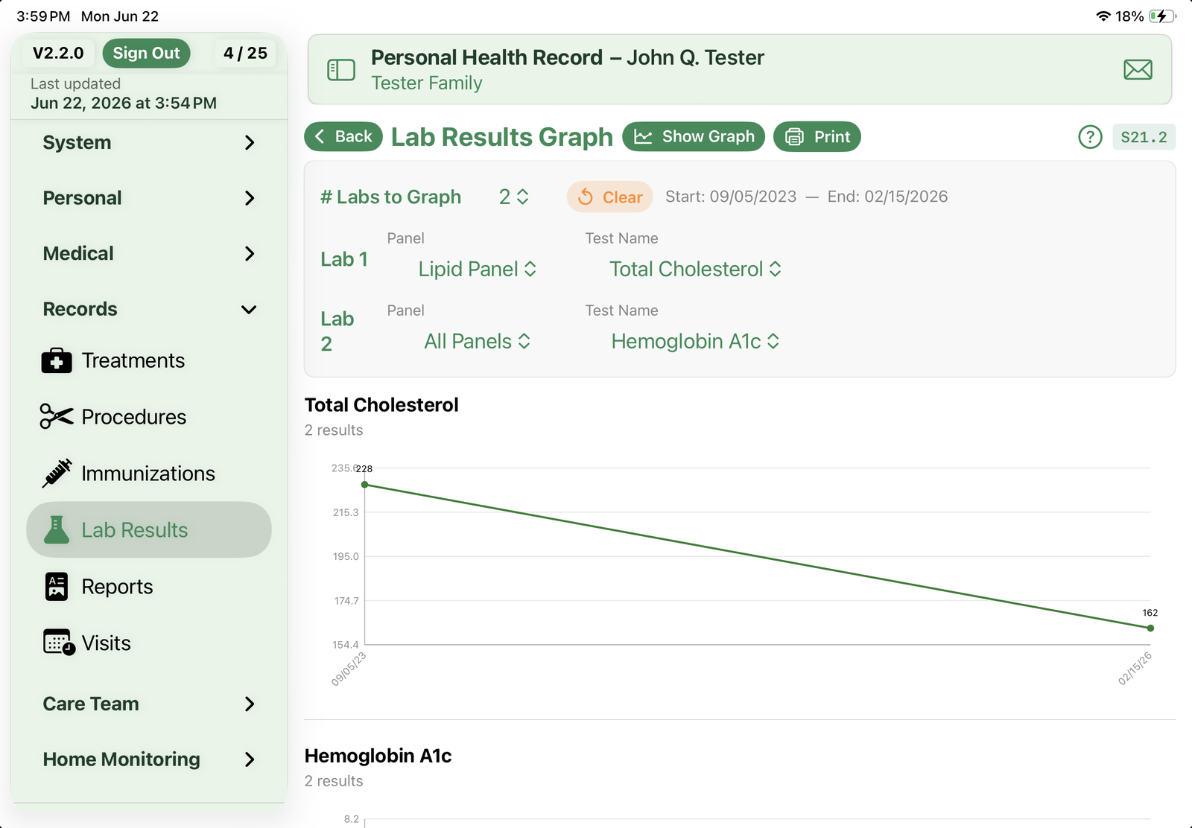Image resolution: width=1192 pixels, height=828 pixels.
Task: Expand the Care Team section
Action: (149, 704)
